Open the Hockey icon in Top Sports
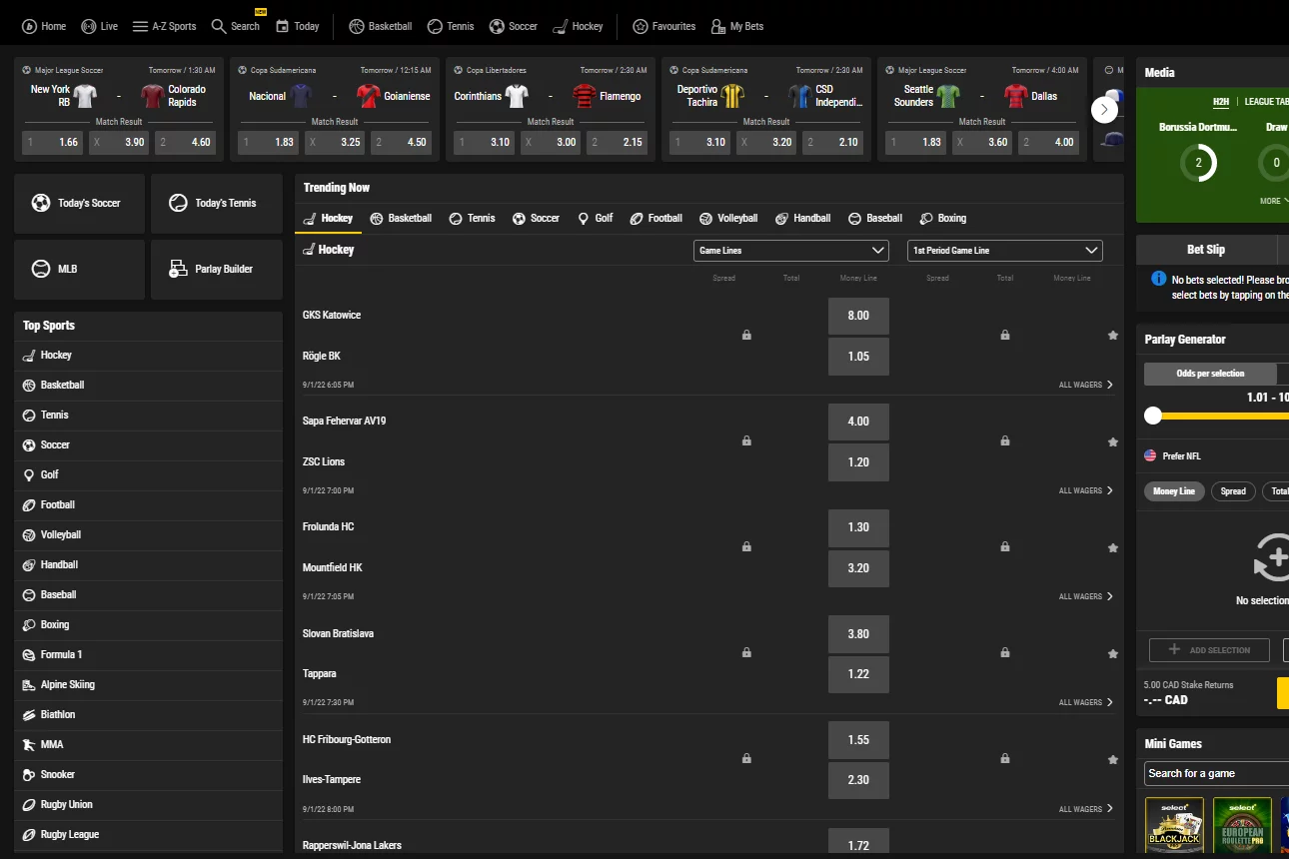Image resolution: width=1289 pixels, height=859 pixels. 29,356
